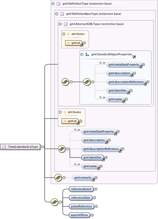Select the julianReference element
The width and height of the screenshot is (158, 219).
coord(81,207)
